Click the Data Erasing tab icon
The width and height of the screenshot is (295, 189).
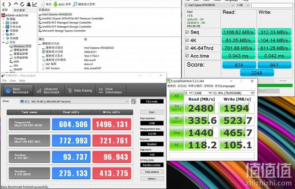70,91
